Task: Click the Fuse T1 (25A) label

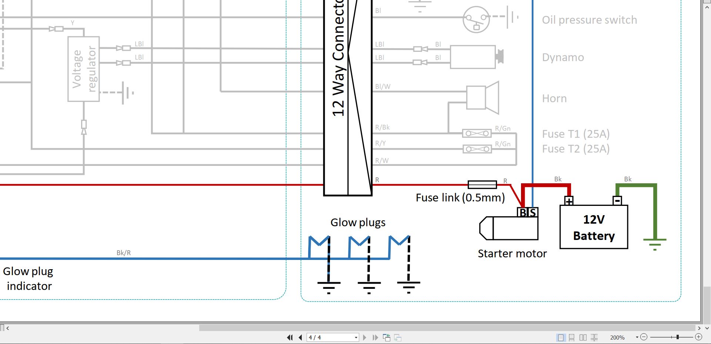Action: pyautogui.click(x=576, y=134)
